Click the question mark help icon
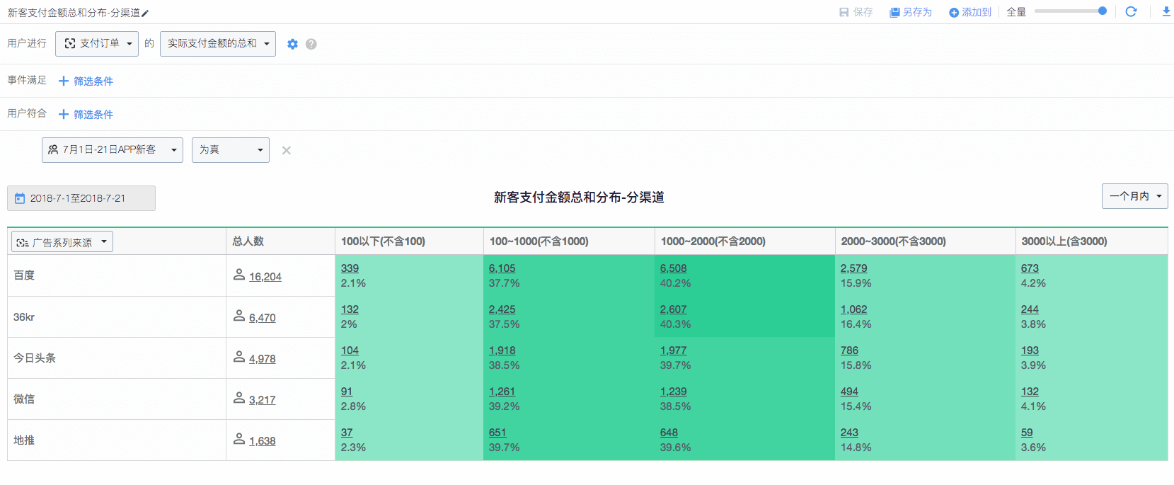The height and width of the screenshot is (485, 1174). 311,44
